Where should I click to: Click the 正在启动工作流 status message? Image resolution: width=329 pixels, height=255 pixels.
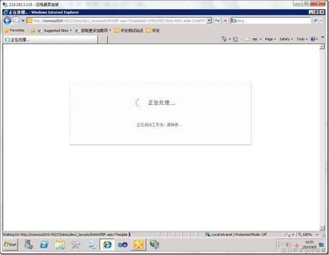159,125
